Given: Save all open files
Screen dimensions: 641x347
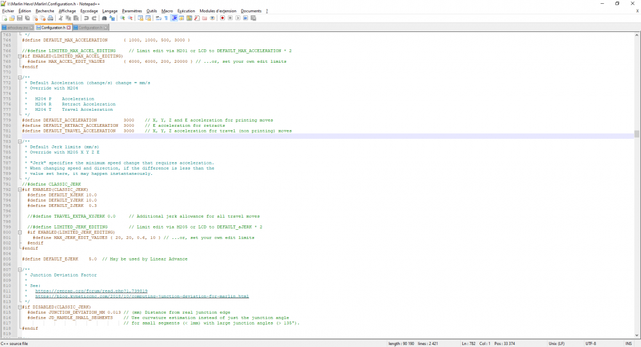Looking at the screenshot, I should tap(28, 18).
